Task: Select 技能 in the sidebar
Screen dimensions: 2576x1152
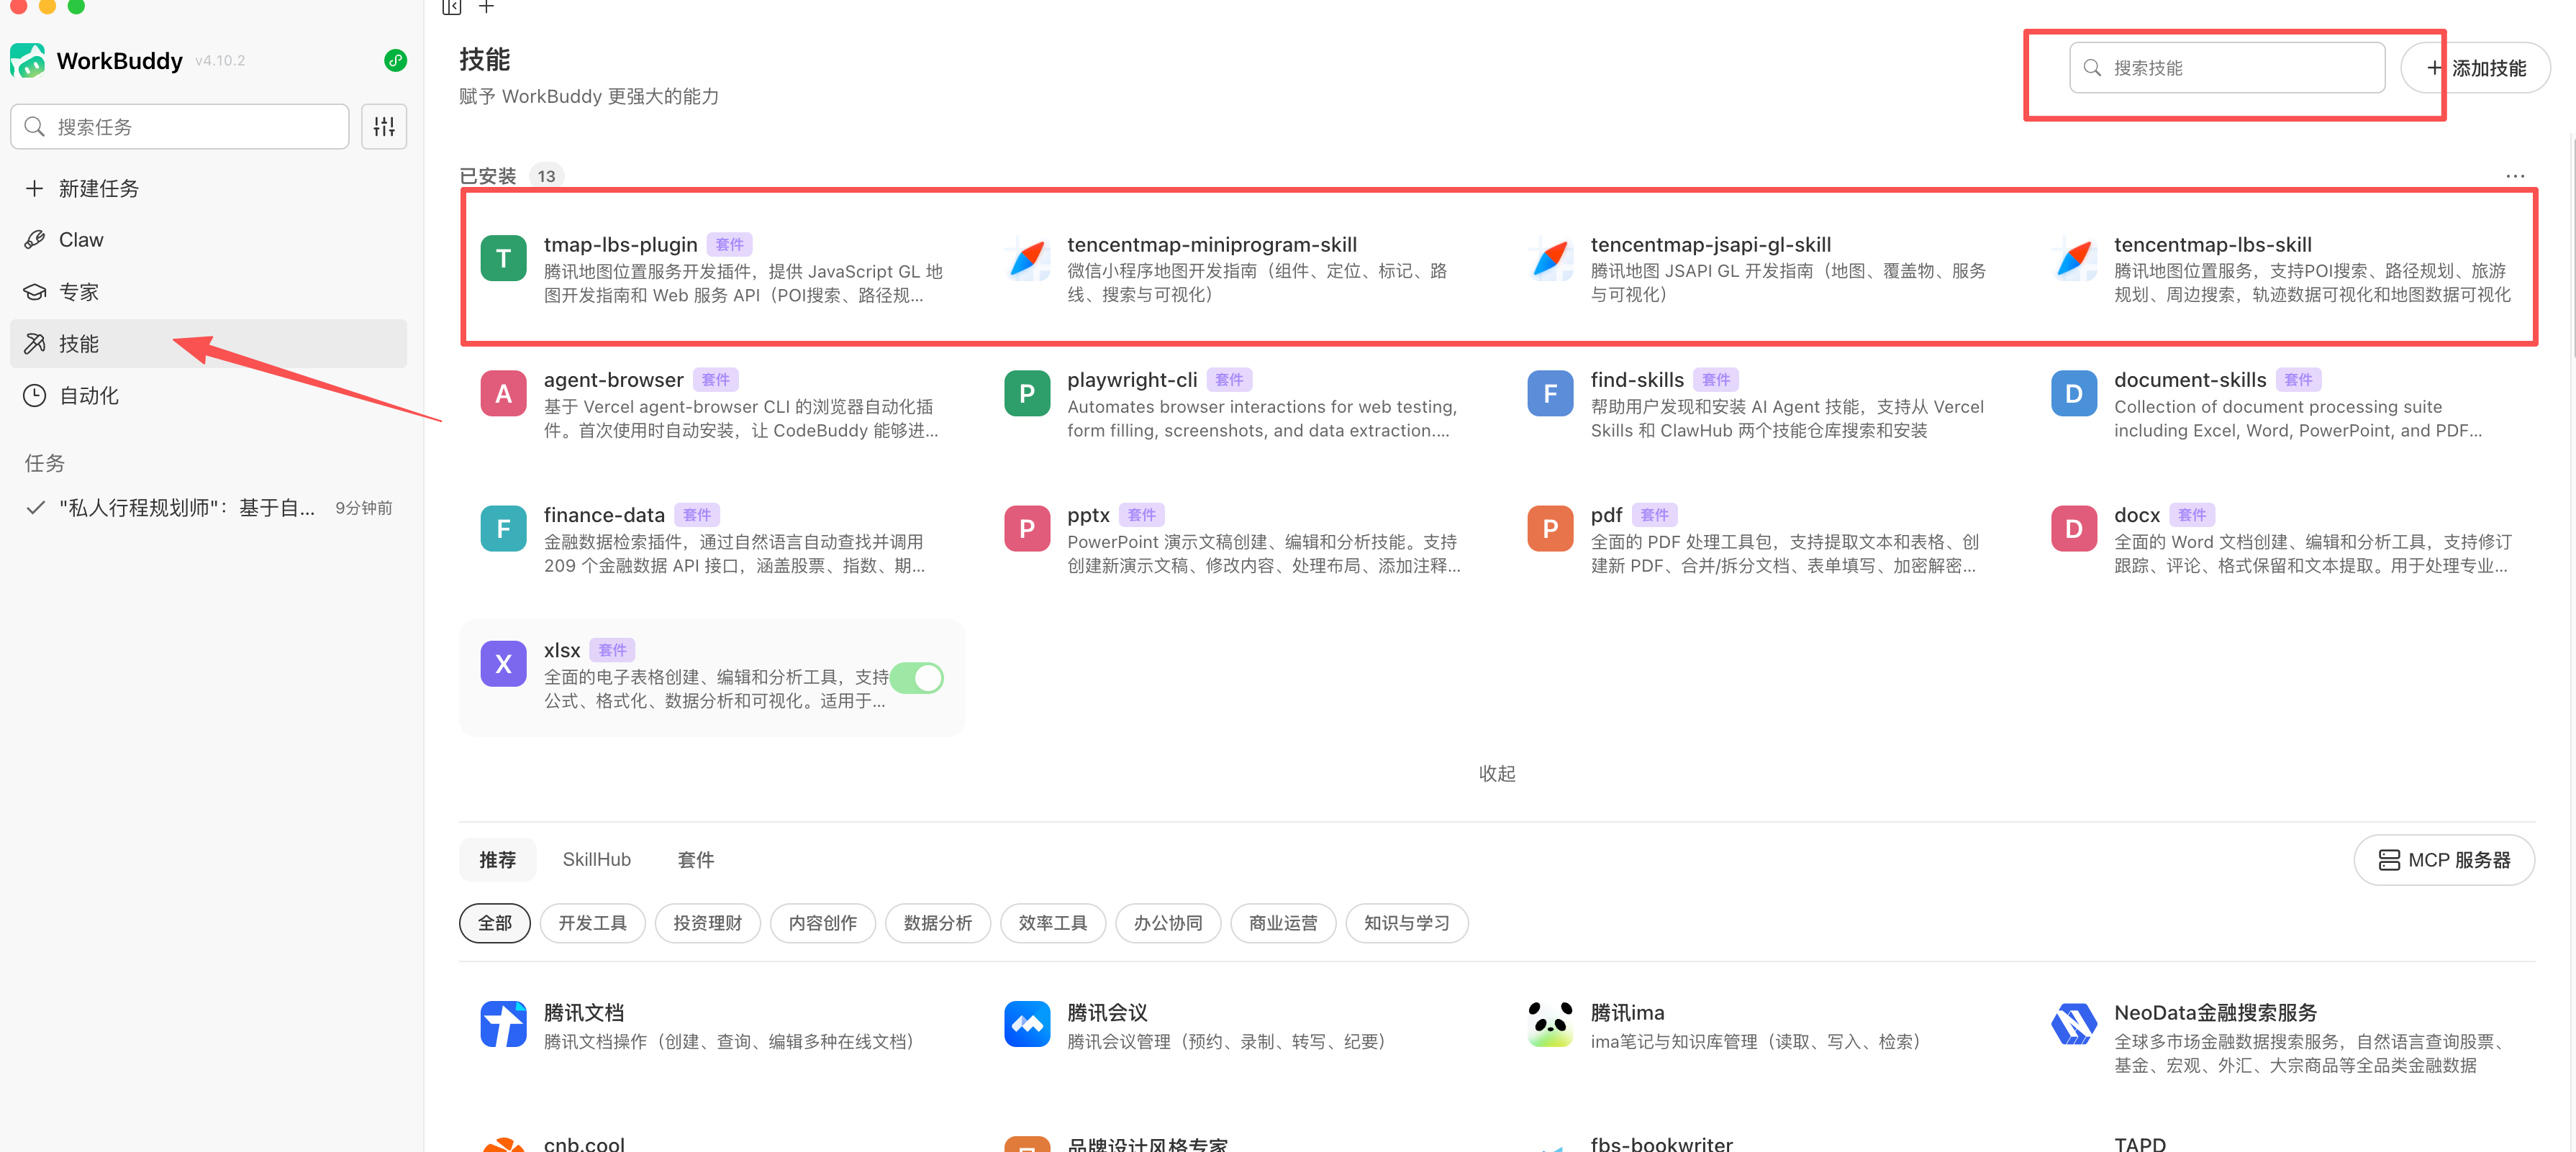Action: 208,344
